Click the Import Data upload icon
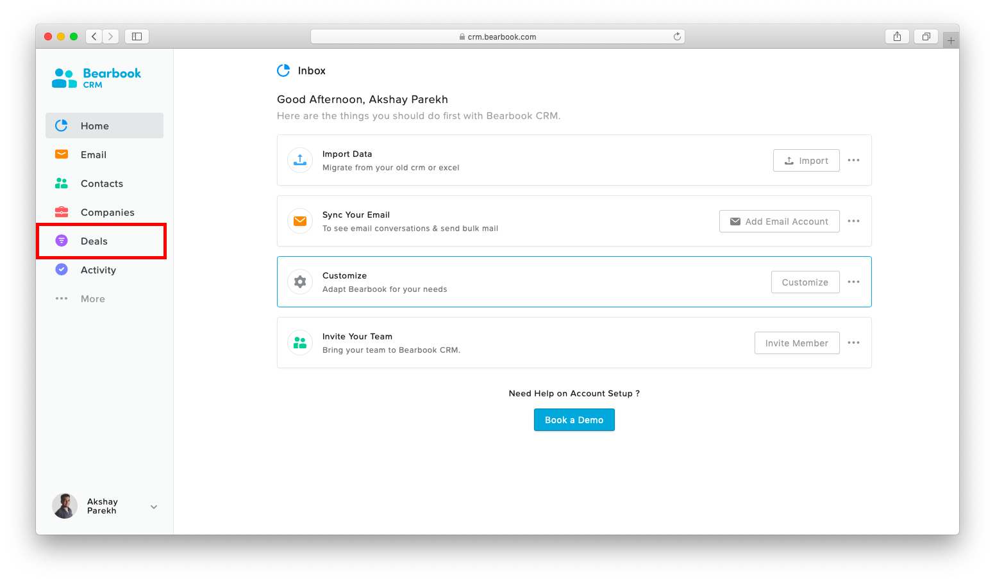This screenshot has height=582, width=995. pos(300,160)
